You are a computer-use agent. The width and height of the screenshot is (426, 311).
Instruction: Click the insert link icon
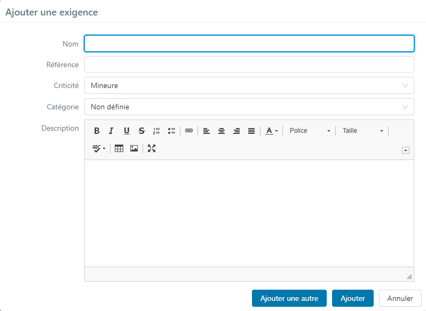pyautogui.click(x=189, y=131)
